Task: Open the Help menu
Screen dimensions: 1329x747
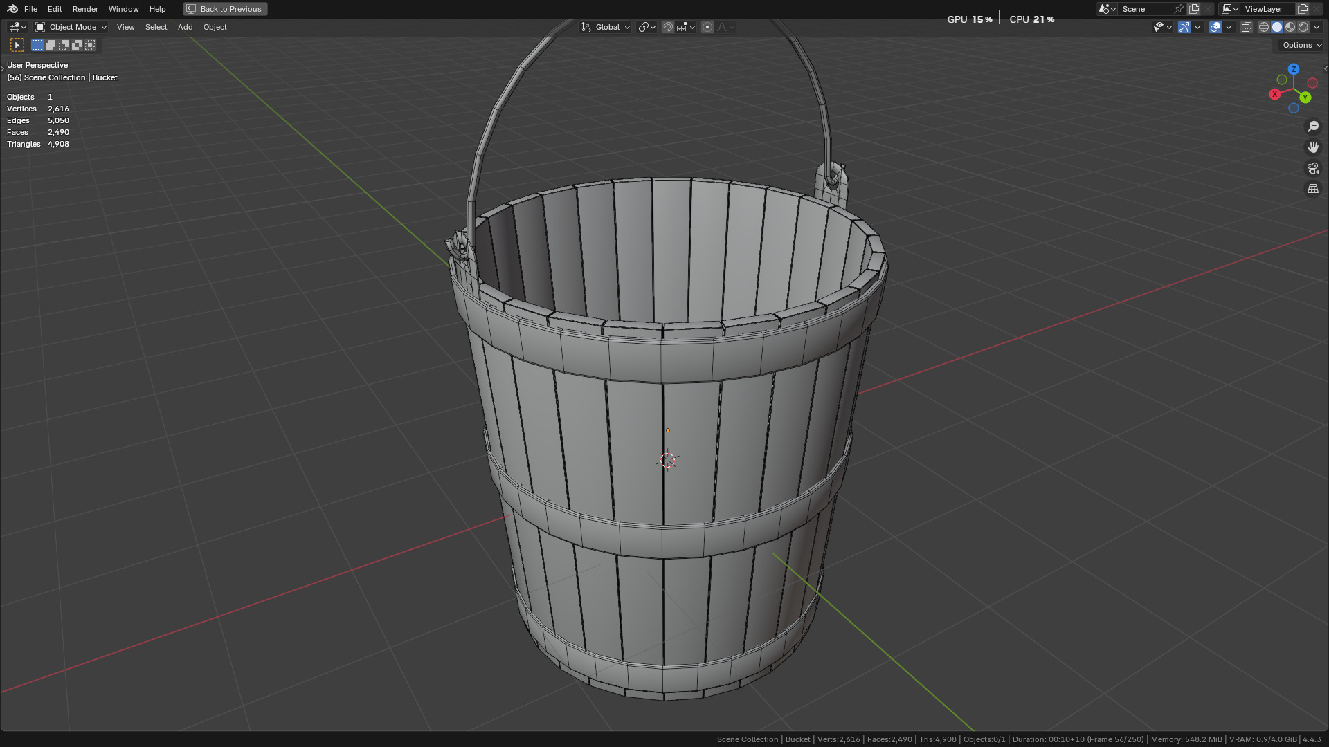Action: click(x=157, y=9)
